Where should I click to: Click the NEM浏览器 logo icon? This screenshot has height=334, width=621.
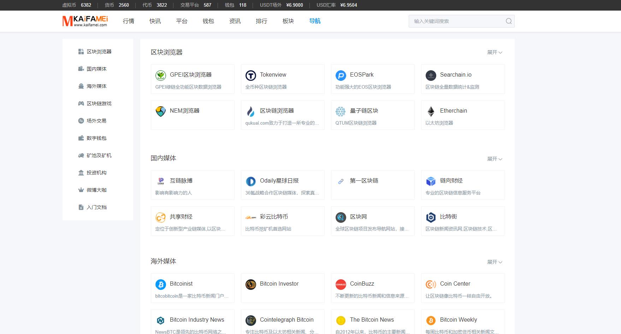pos(160,112)
